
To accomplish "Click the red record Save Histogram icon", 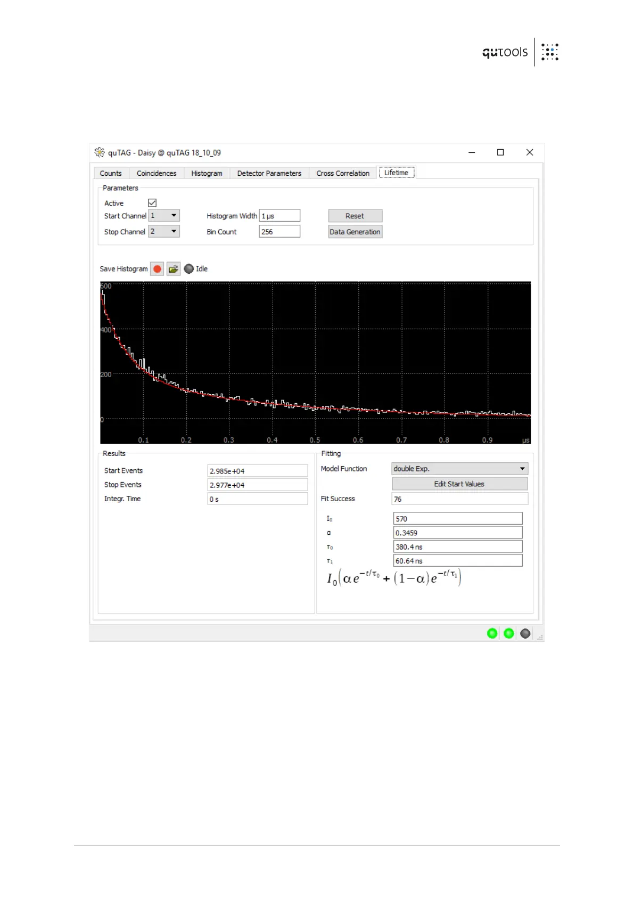I will (157, 269).
